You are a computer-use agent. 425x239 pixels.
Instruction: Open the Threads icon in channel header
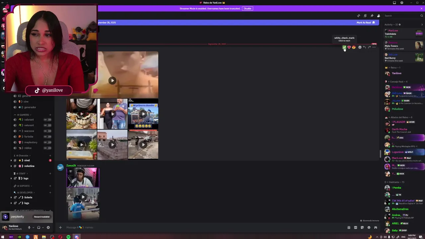359,16
